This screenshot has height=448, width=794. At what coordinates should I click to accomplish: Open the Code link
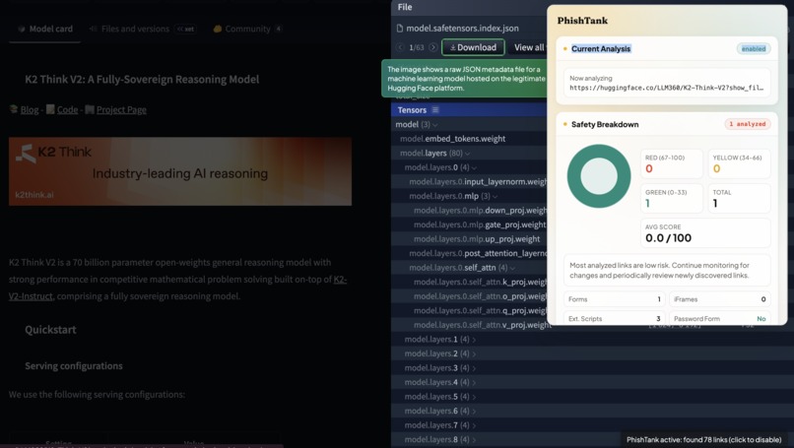point(67,110)
